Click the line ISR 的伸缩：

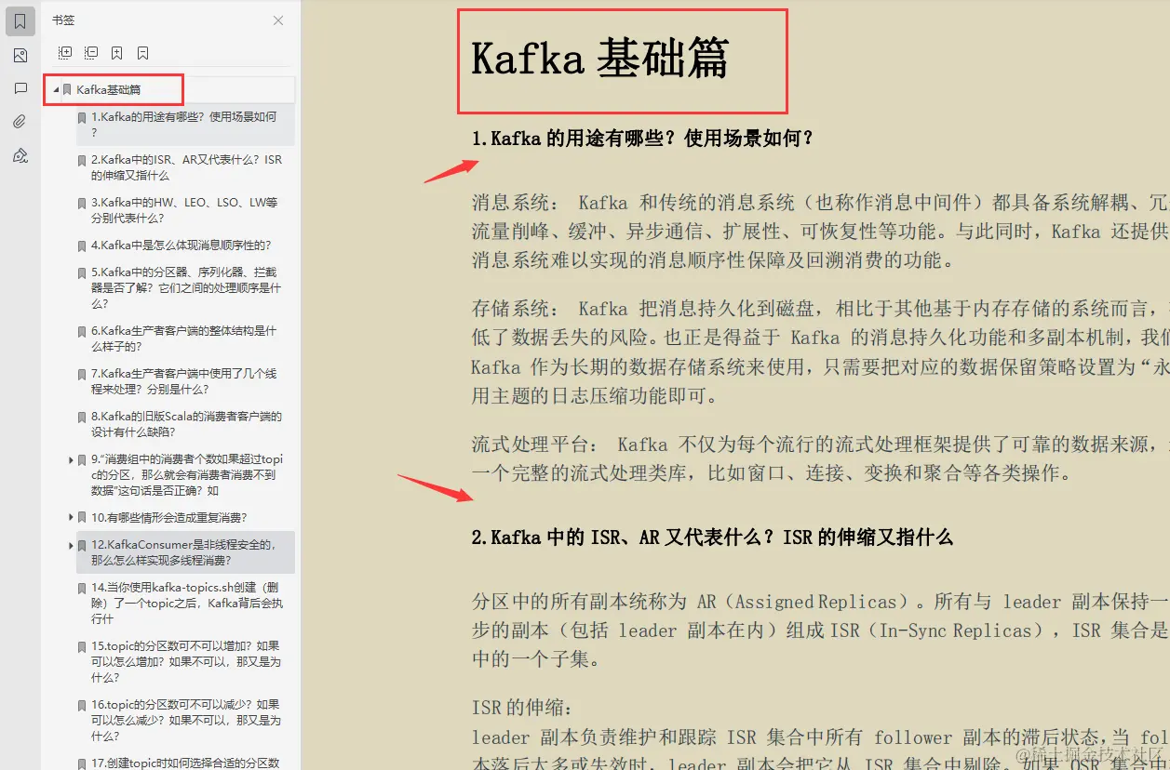pyautogui.click(x=524, y=709)
